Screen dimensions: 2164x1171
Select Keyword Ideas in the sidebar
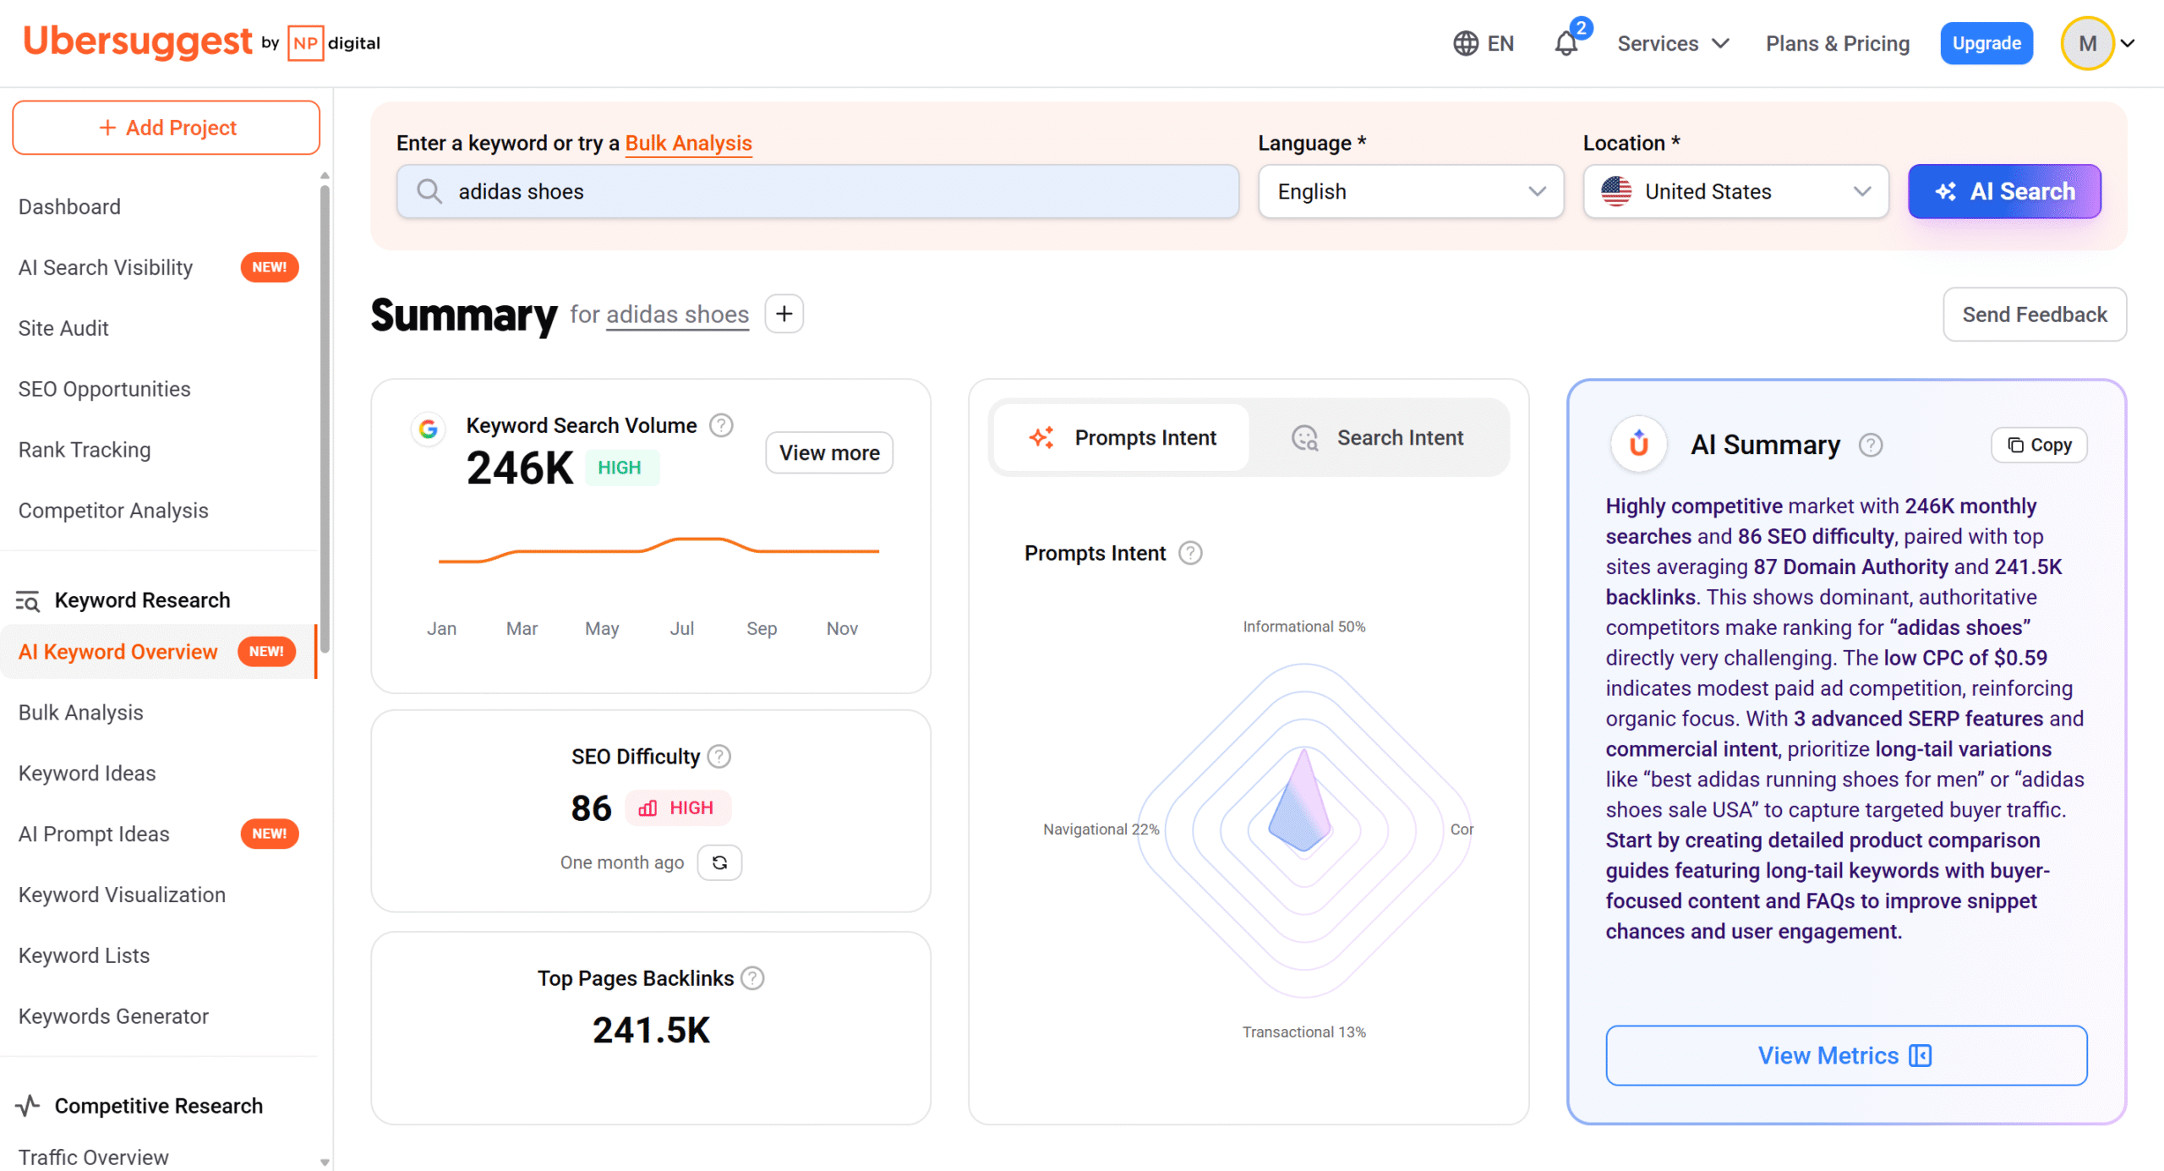click(86, 773)
